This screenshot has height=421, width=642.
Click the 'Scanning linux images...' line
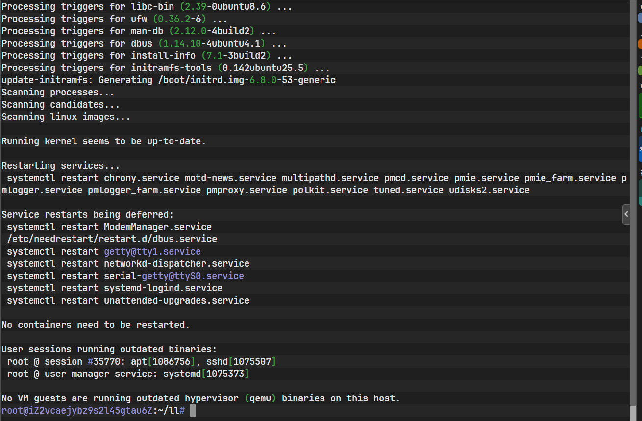[x=66, y=117]
